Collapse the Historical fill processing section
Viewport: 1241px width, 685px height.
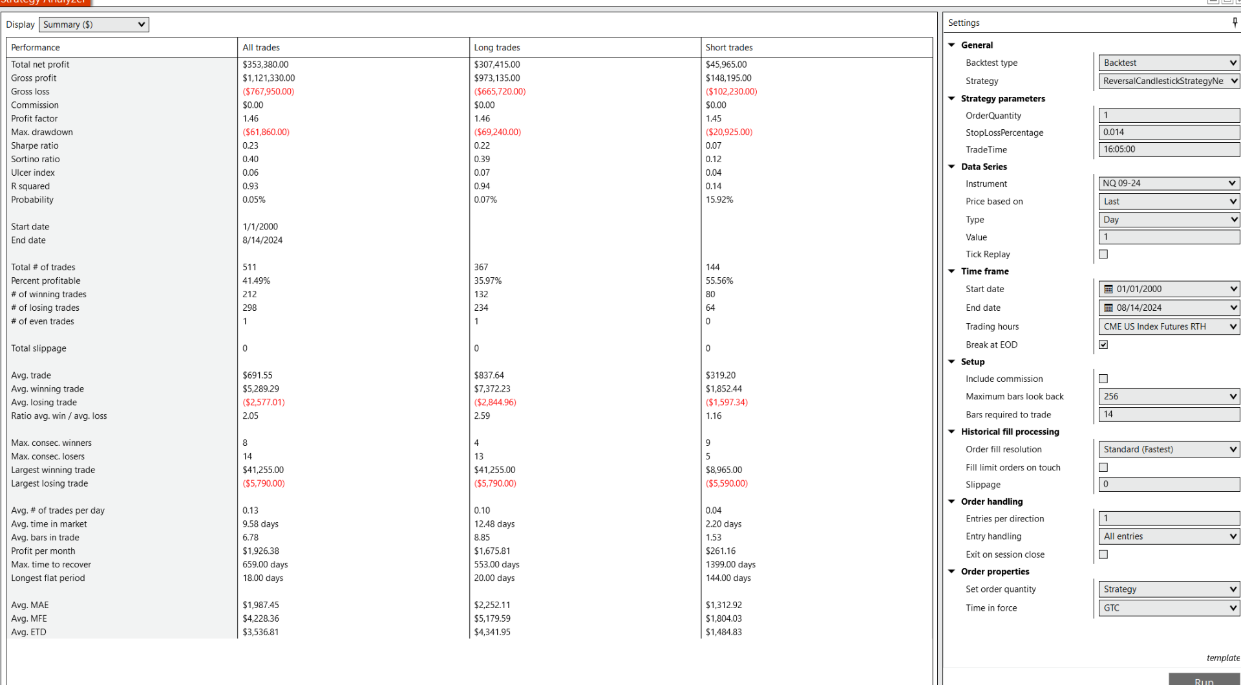click(951, 432)
